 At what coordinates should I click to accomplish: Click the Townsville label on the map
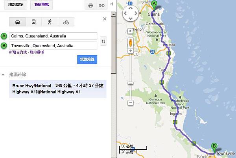pyautogui.click(x=225, y=154)
